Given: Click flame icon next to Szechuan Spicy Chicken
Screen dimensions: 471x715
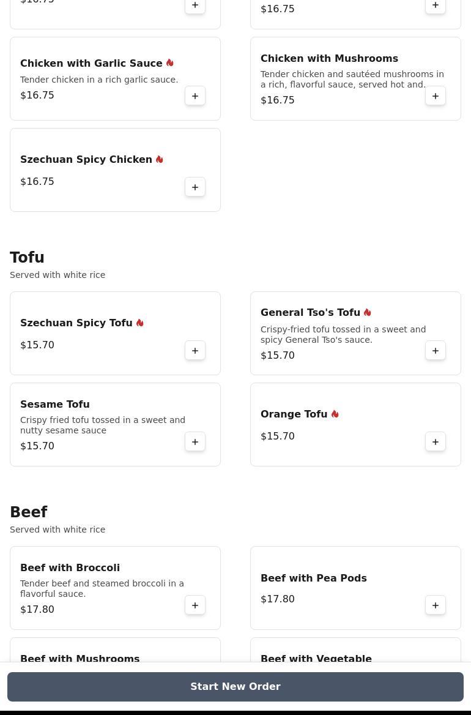Looking at the screenshot, I should coord(159,160).
